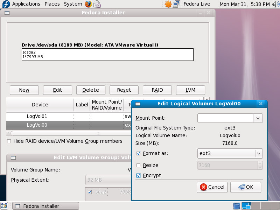The width and height of the screenshot is (280, 210).
Task: Open Fedora Installer window menu icon
Action: pyautogui.click(x=7, y=13)
